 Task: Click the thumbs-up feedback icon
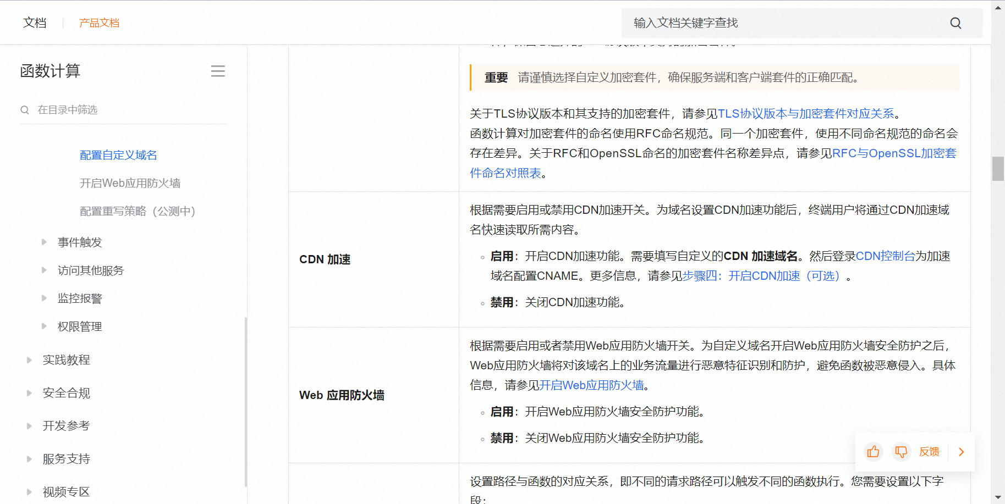tap(873, 452)
